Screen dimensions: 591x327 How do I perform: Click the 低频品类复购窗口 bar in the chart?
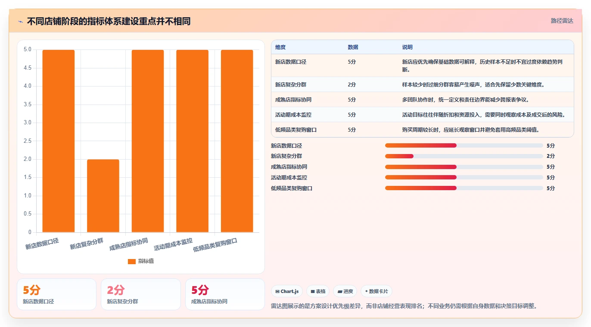(x=237, y=141)
